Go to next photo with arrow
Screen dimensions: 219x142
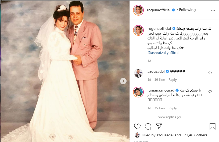[x=123, y=81]
